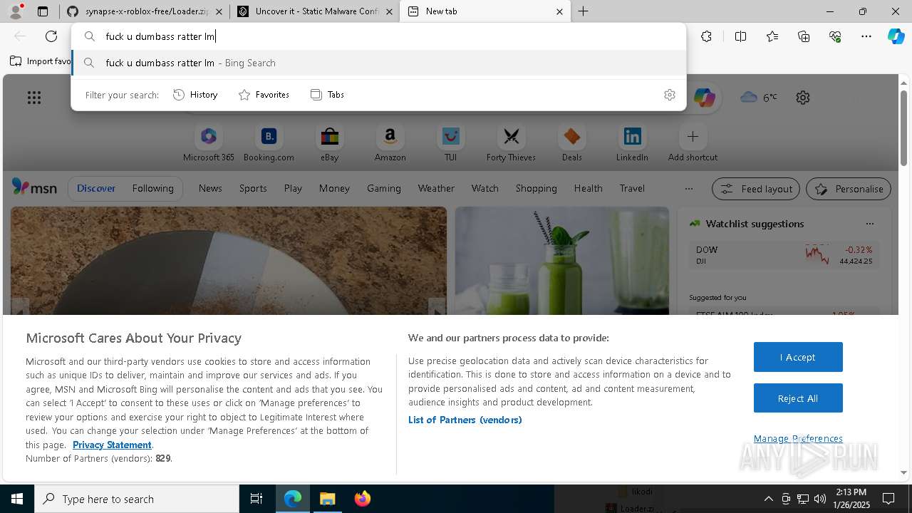Open the Privacy Statement link
Viewport: 912px width, 513px height.
pyautogui.click(x=112, y=445)
